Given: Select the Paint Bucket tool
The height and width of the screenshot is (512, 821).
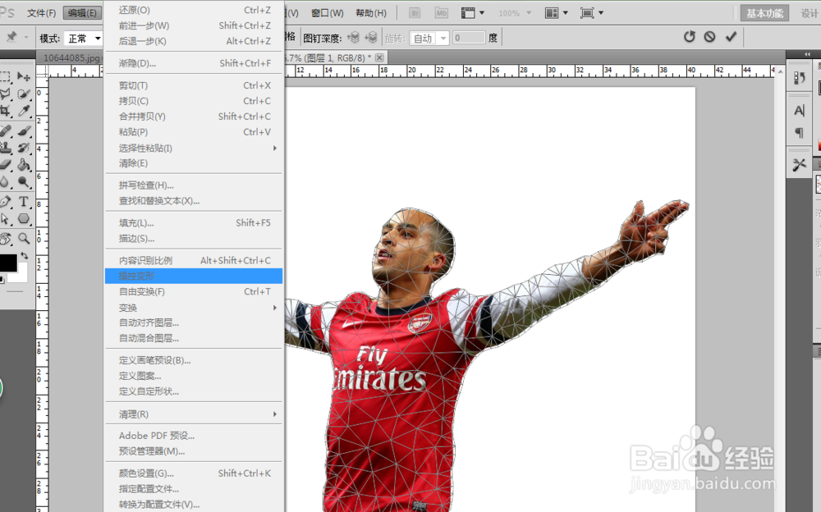Looking at the screenshot, I should coord(24,164).
